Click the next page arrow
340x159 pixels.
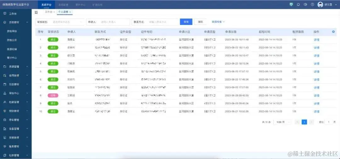pyautogui.click(x=311, y=122)
